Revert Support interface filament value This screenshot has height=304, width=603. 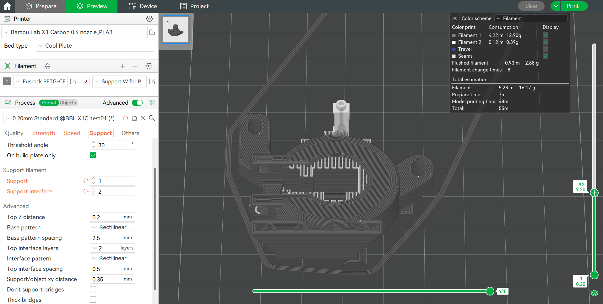click(86, 191)
